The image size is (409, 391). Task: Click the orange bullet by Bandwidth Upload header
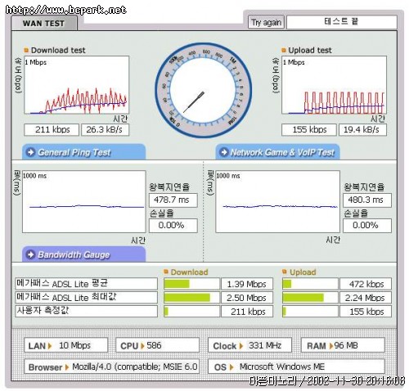click(285, 272)
